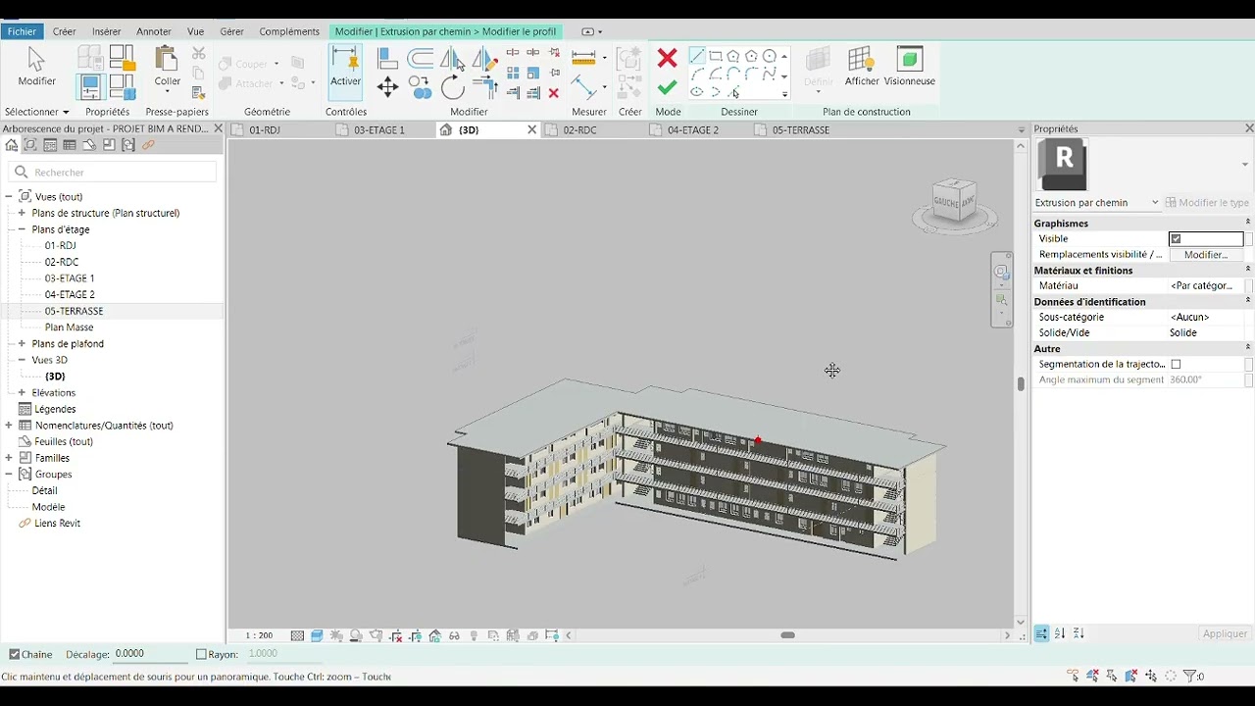Select the Offset (Décalage) tool
This screenshot has height=706, width=1255.
[421, 59]
